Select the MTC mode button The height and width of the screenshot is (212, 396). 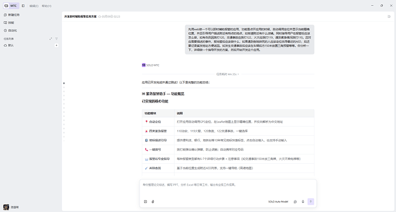(x=11, y=6)
